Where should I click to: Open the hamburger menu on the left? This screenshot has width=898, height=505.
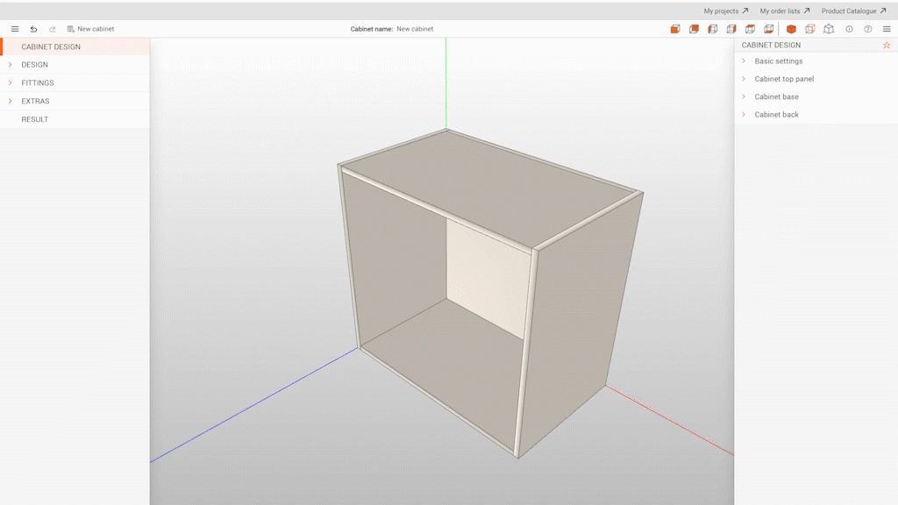[x=14, y=28]
